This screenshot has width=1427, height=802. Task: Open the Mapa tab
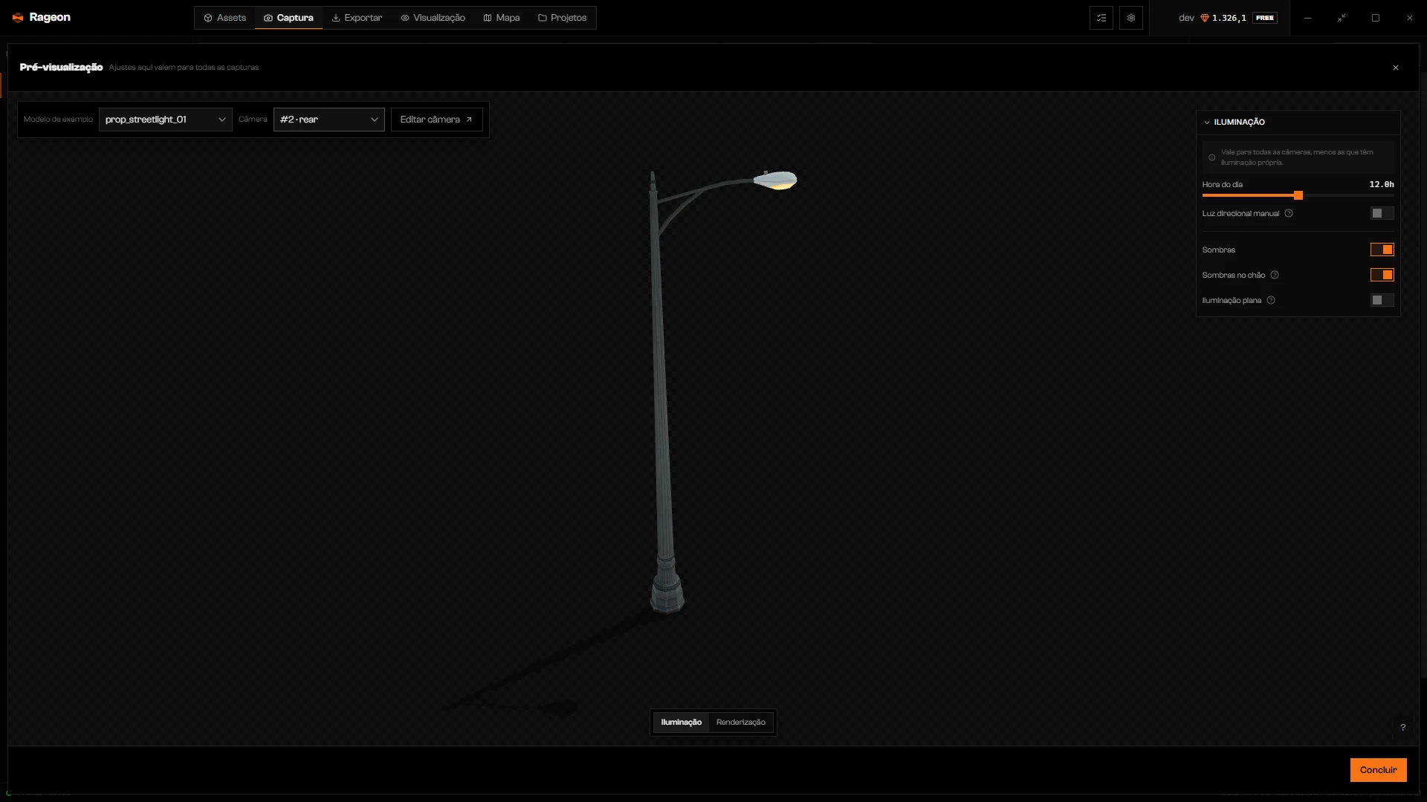pyautogui.click(x=502, y=18)
